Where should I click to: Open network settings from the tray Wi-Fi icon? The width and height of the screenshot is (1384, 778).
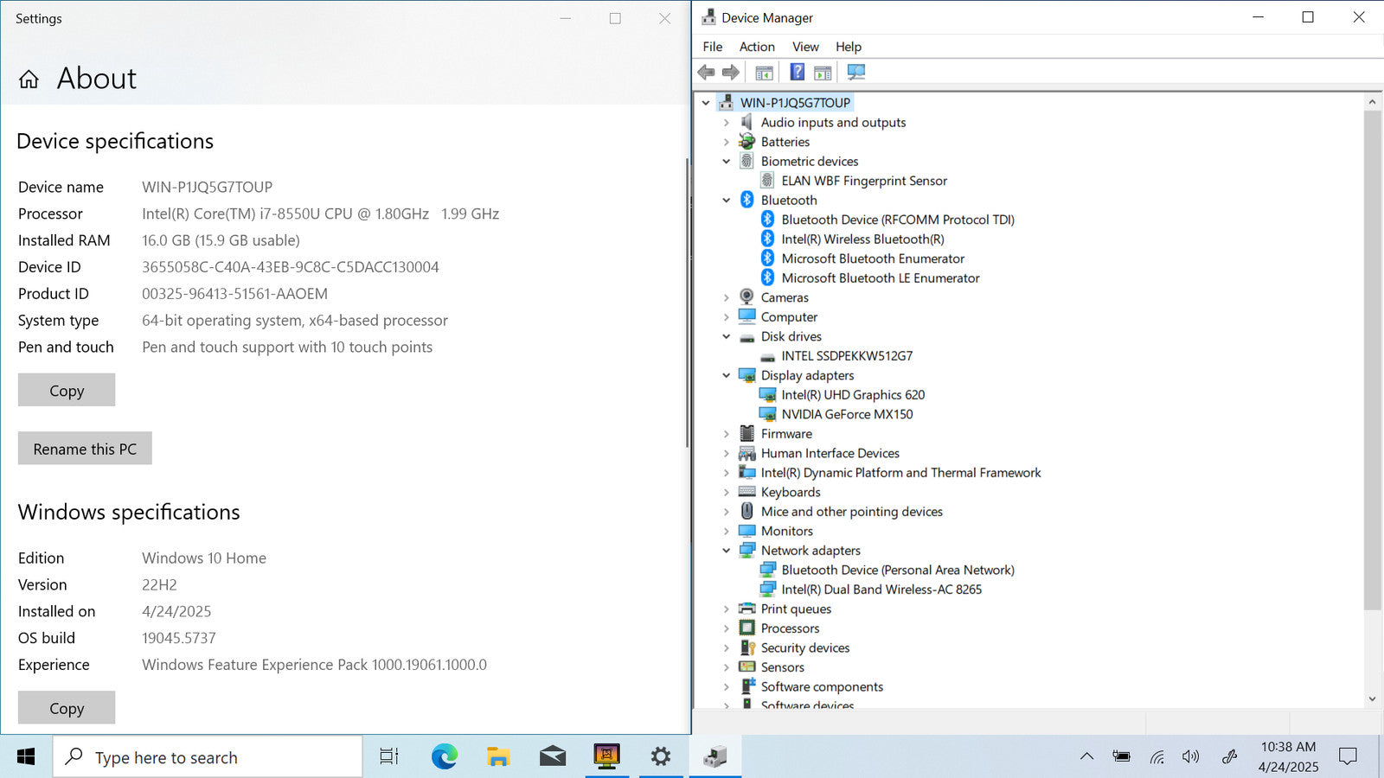point(1157,757)
